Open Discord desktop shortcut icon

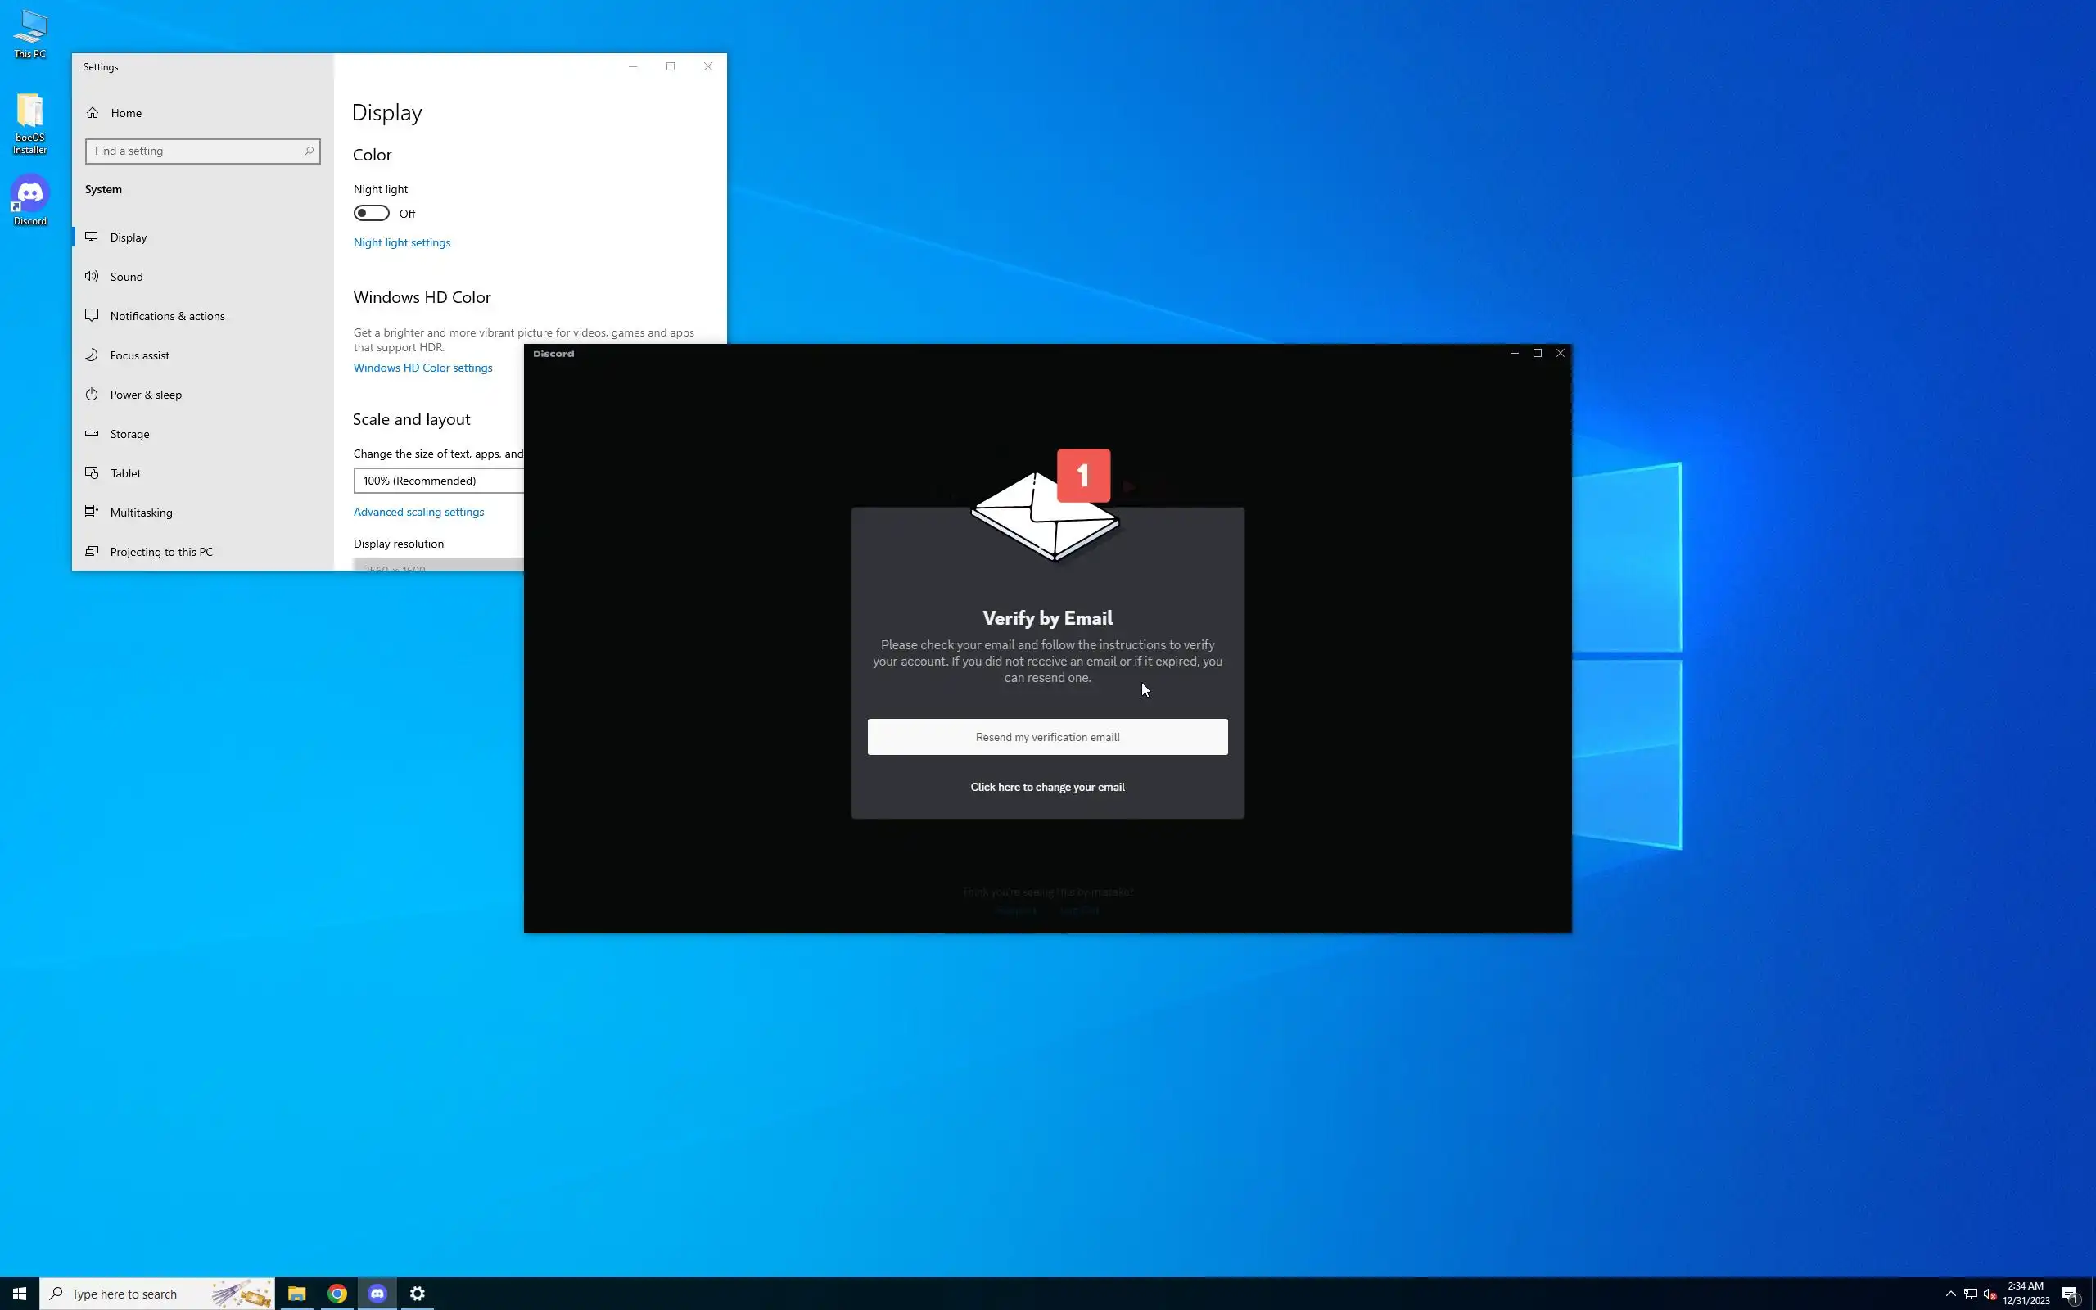point(29,194)
